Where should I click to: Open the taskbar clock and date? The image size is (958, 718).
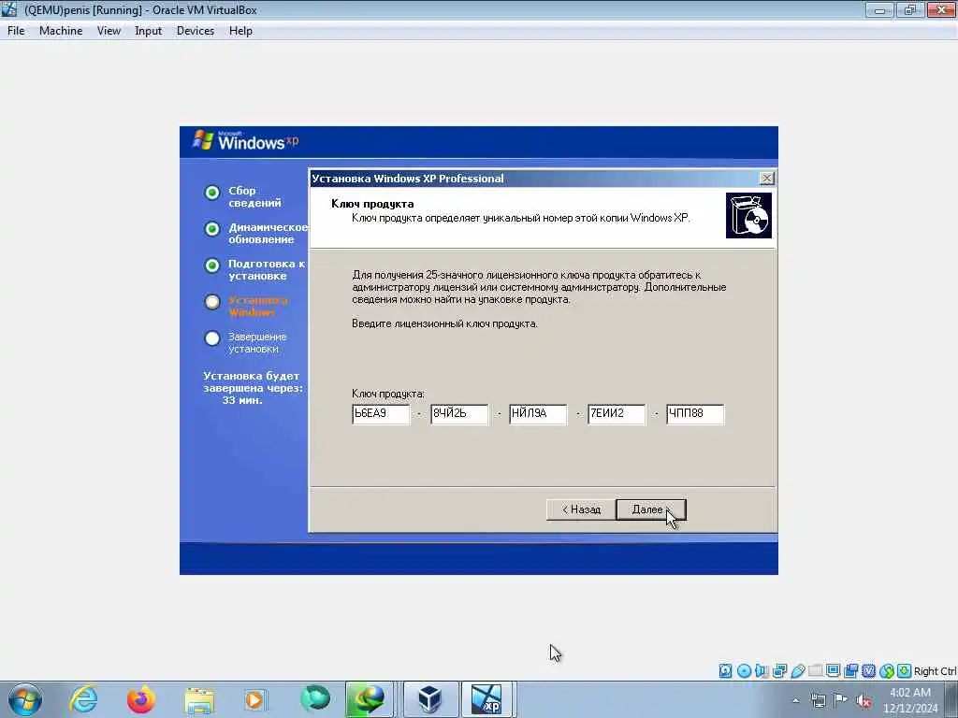(x=910, y=699)
